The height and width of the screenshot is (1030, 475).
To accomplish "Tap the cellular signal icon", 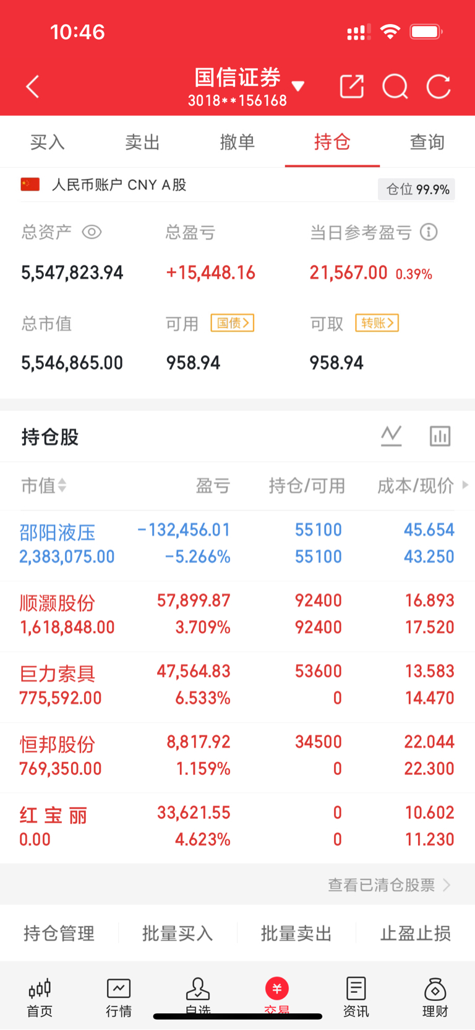I will point(359,32).
